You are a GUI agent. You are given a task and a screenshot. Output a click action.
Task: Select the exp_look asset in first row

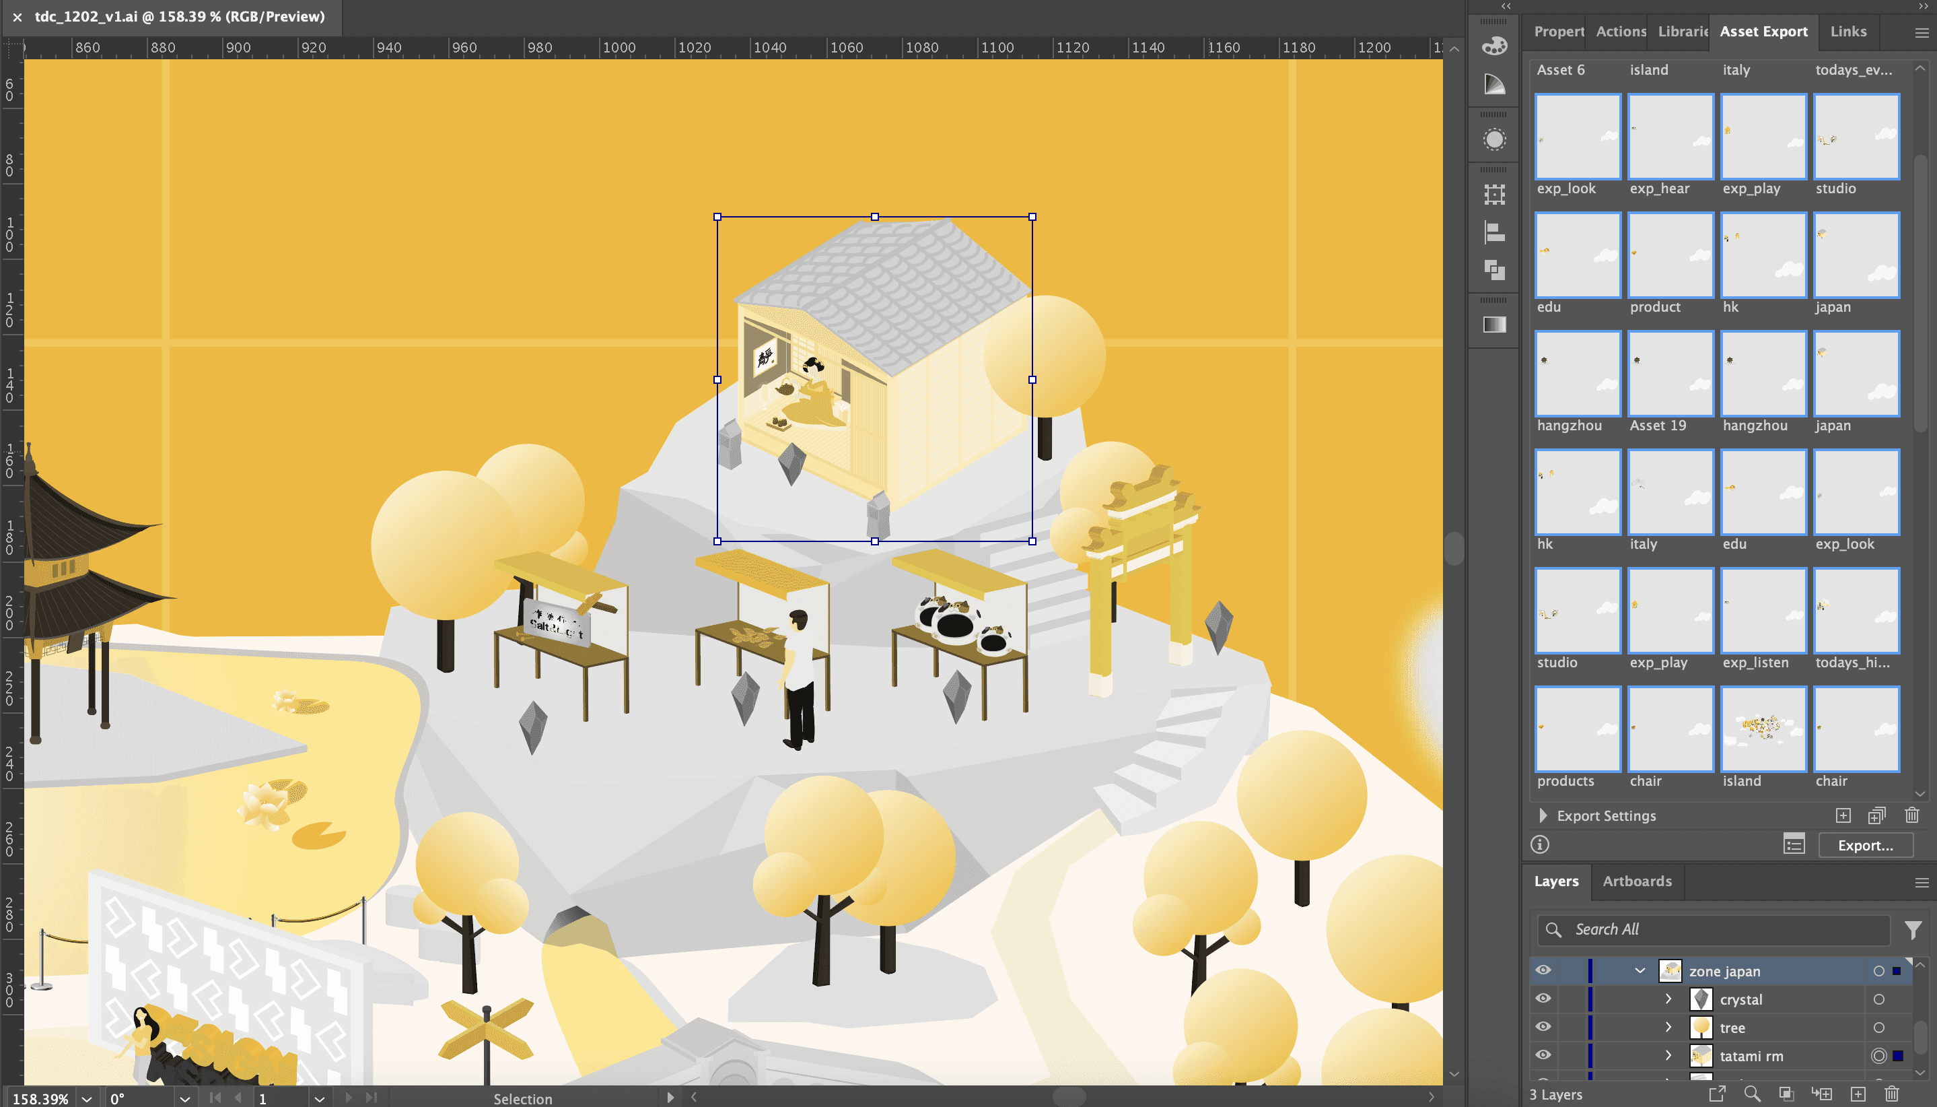[x=1578, y=136]
